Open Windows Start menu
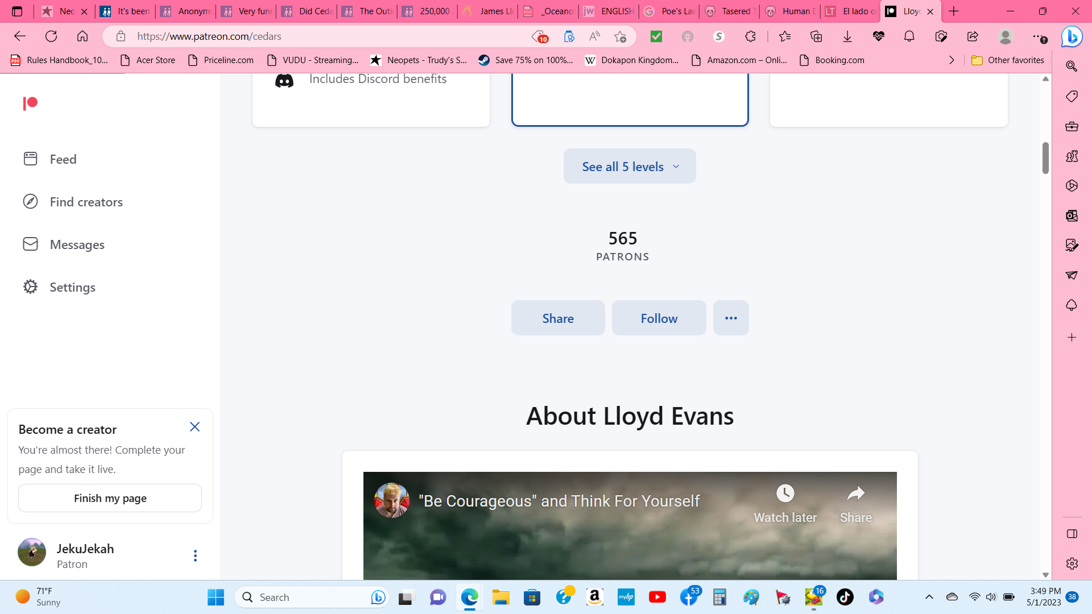 tap(216, 597)
